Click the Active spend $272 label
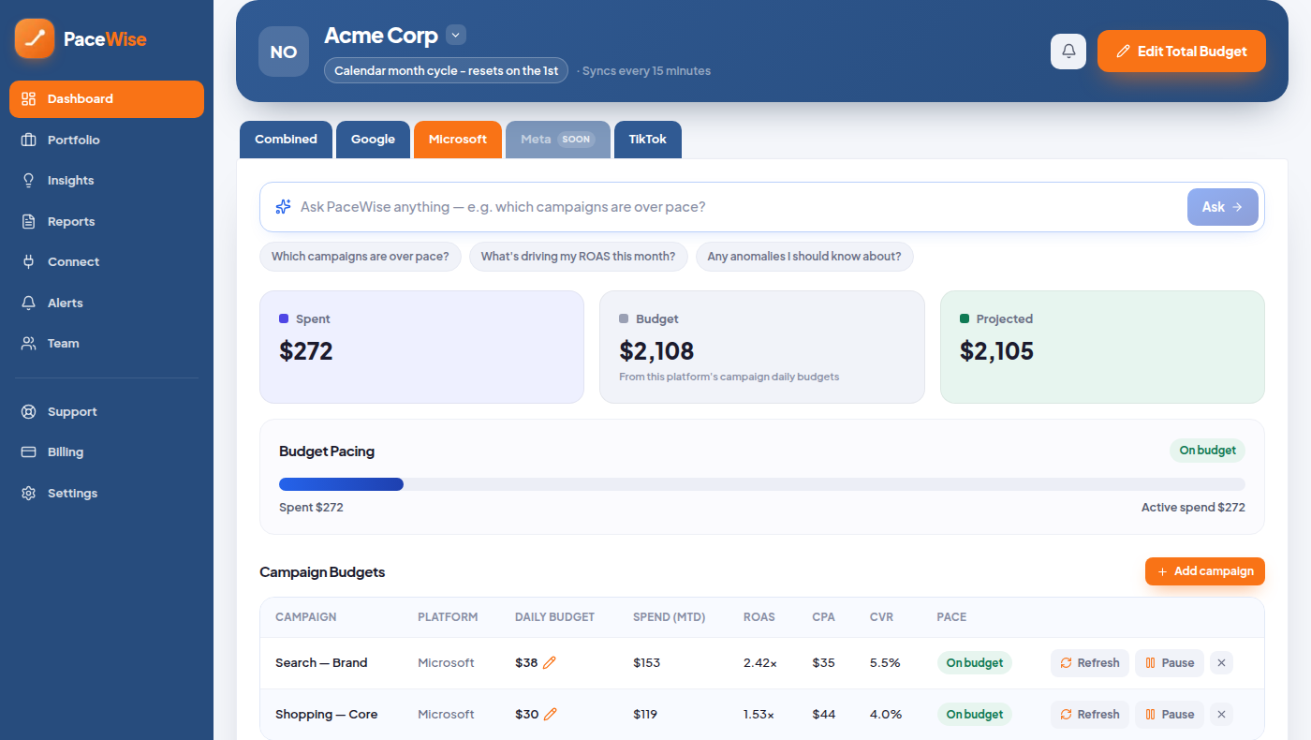Image resolution: width=1311 pixels, height=740 pixels. (x=1193, y=508)
